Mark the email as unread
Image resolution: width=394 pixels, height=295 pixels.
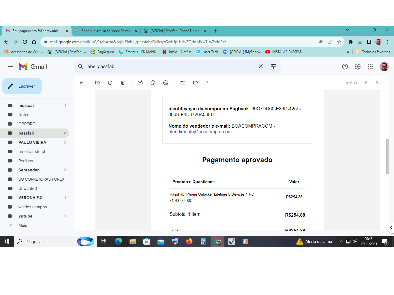point(140,83)
